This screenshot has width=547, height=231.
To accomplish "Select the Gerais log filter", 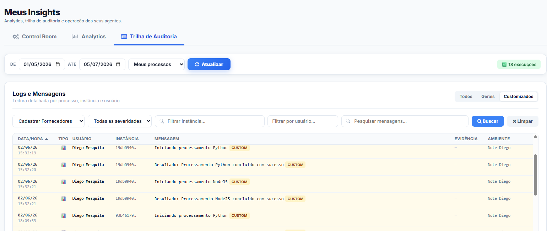I will point(488,97).
